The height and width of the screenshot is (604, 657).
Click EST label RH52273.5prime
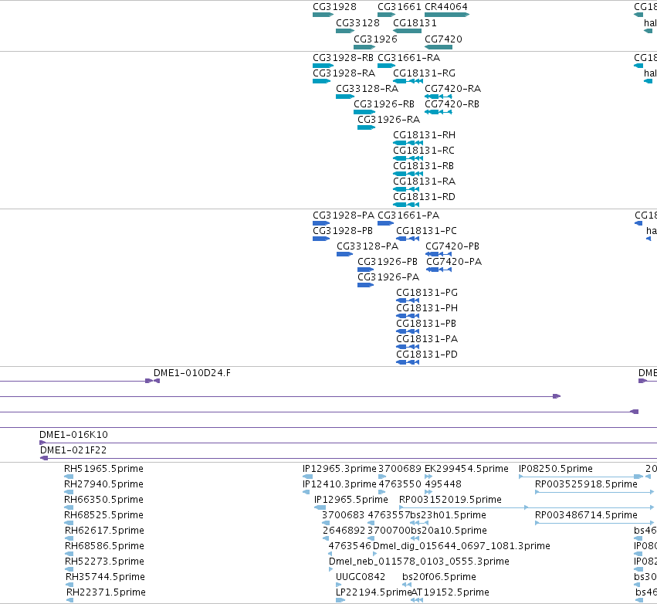point(104,562)
